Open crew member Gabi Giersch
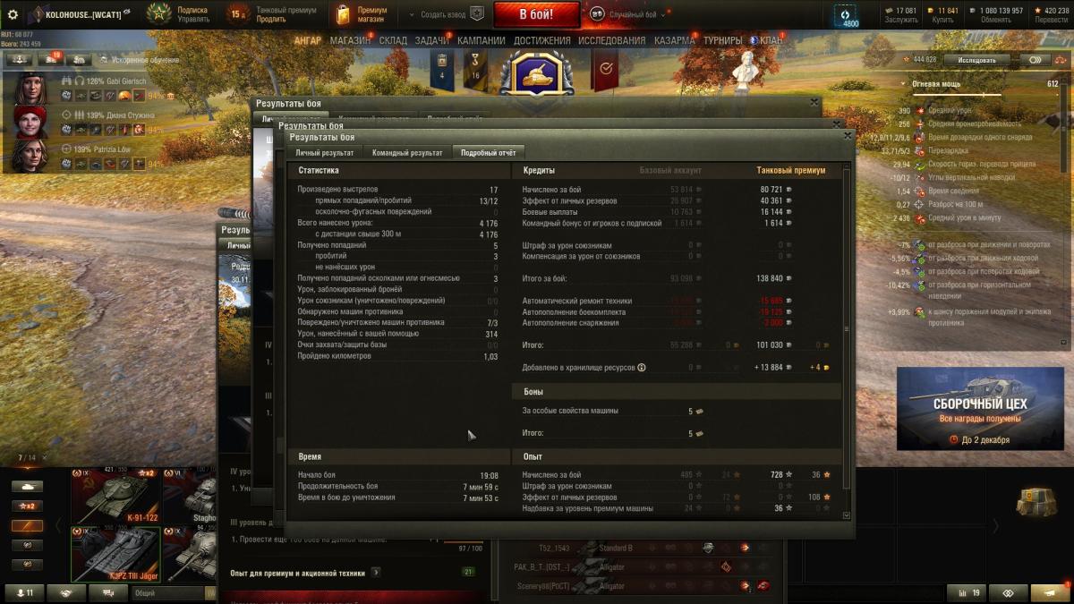1074x604 pixels. tap(89, 88)
